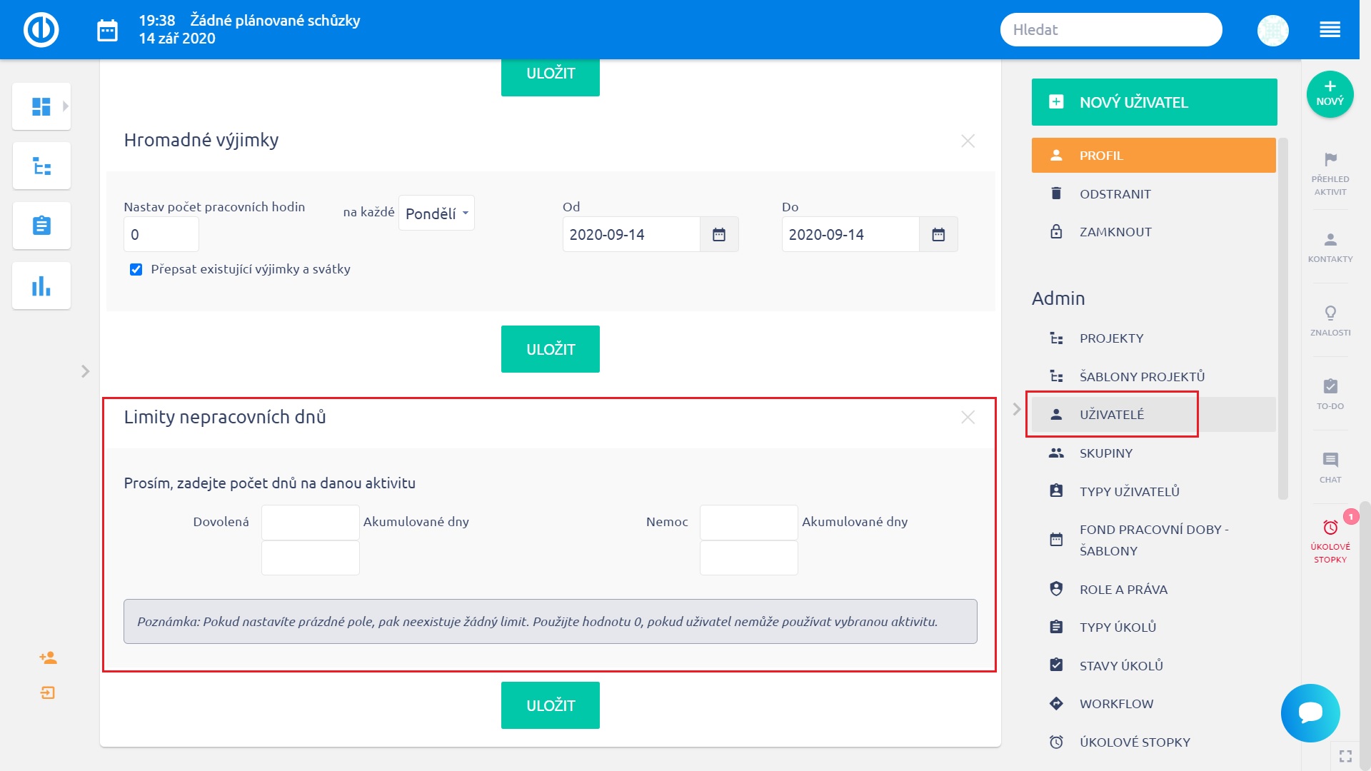Open the project tree icon in left sidebar
This screenshot has height=771, width=1371.
pyautogui.click(x=41, y=166)
